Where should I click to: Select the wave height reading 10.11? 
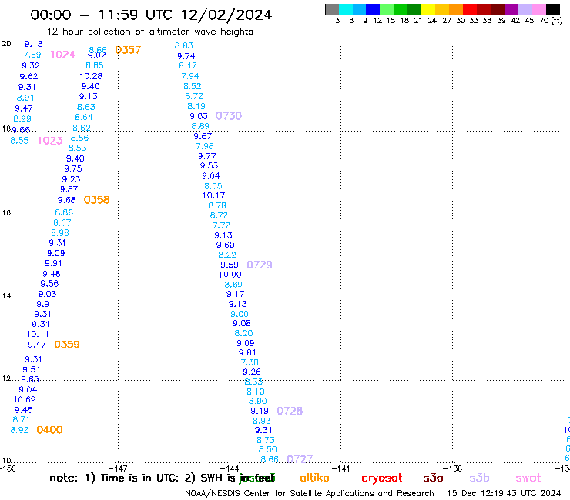(x=38, y=334)
